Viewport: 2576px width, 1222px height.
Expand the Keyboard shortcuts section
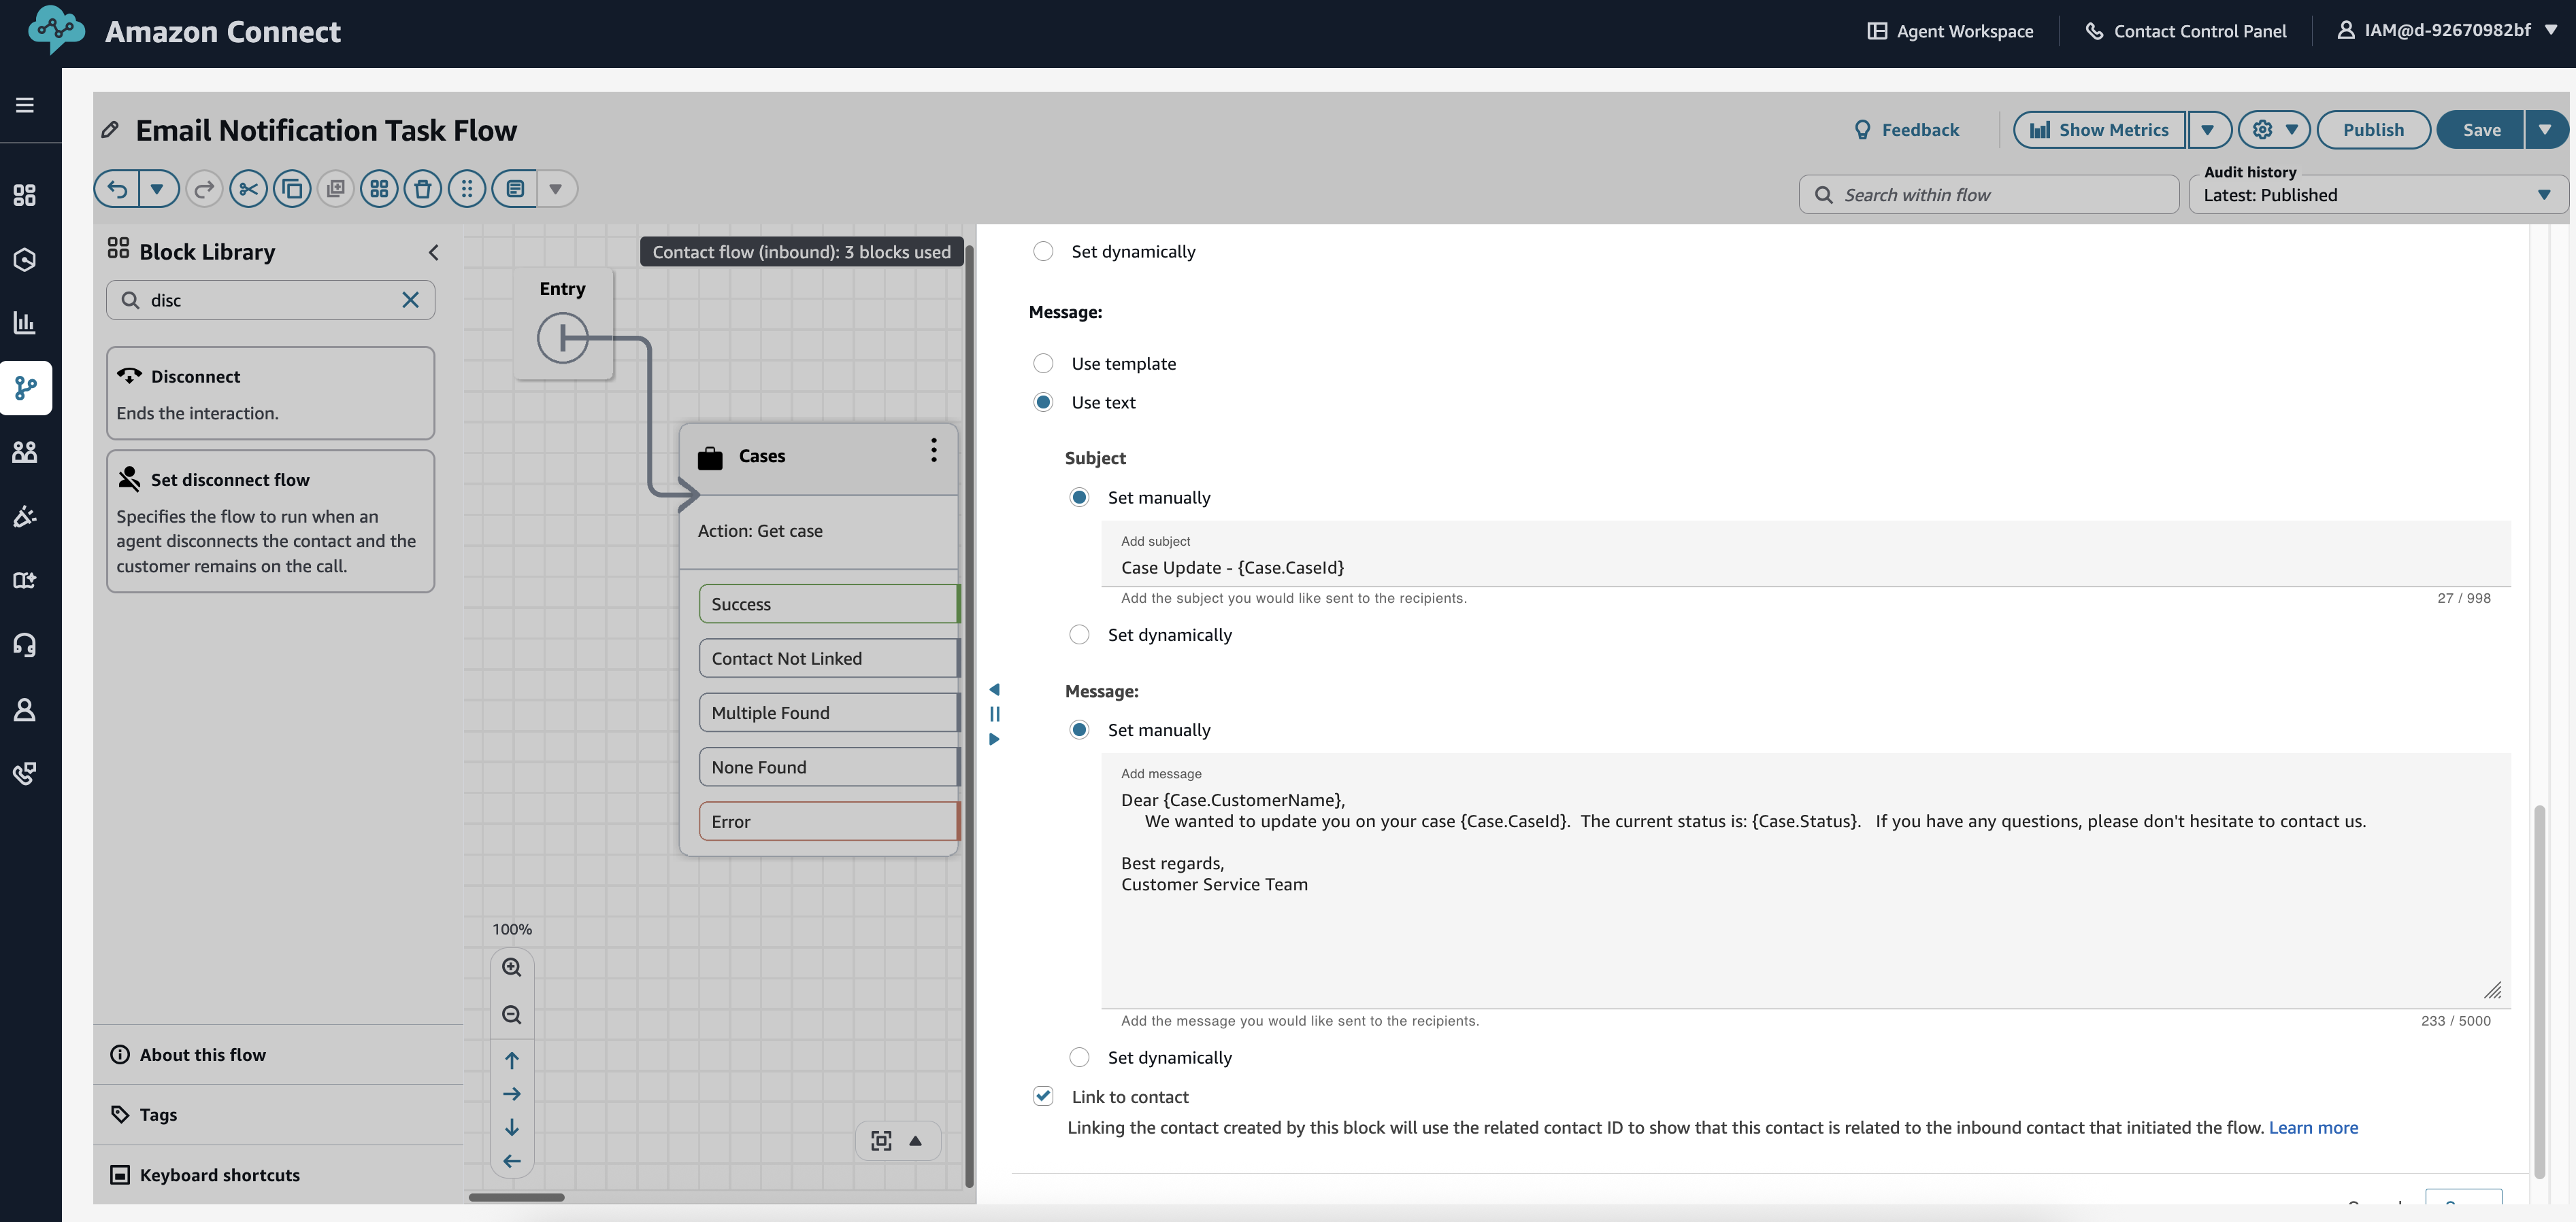[219, 1174]
